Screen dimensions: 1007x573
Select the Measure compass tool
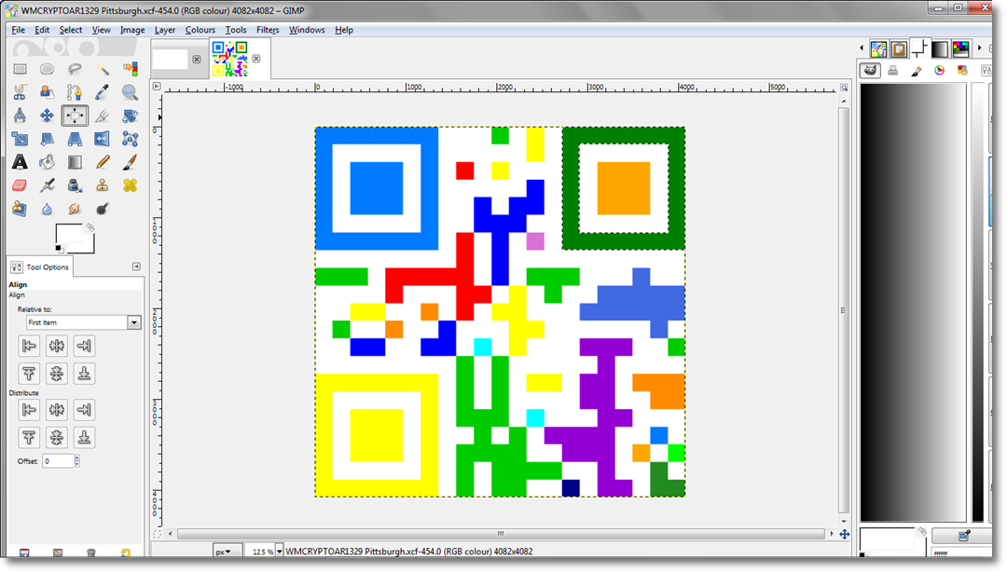click(20, 116)
